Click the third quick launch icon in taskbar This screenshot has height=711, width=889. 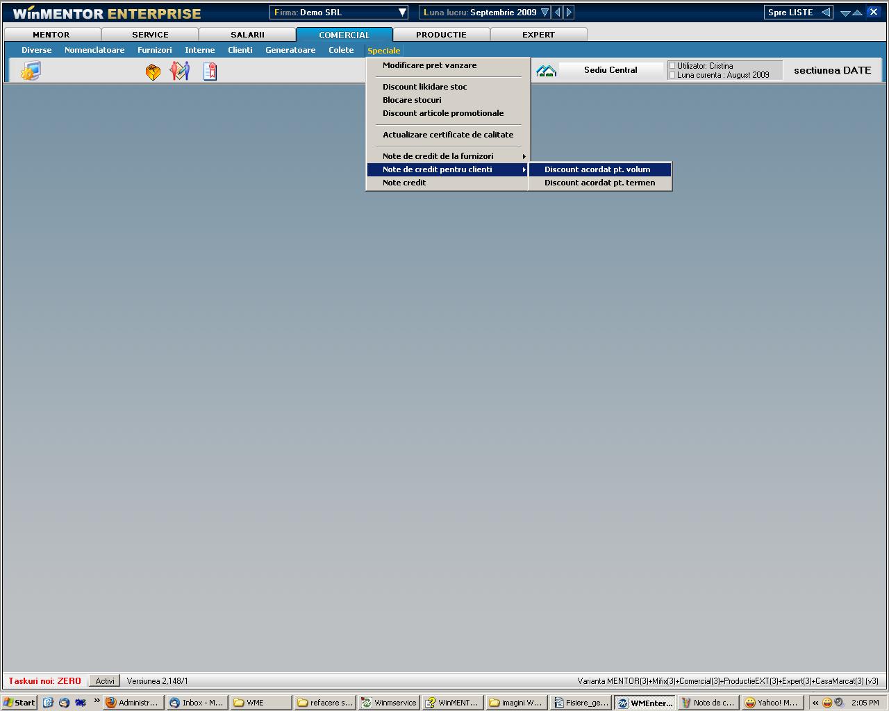pos(81,703)
